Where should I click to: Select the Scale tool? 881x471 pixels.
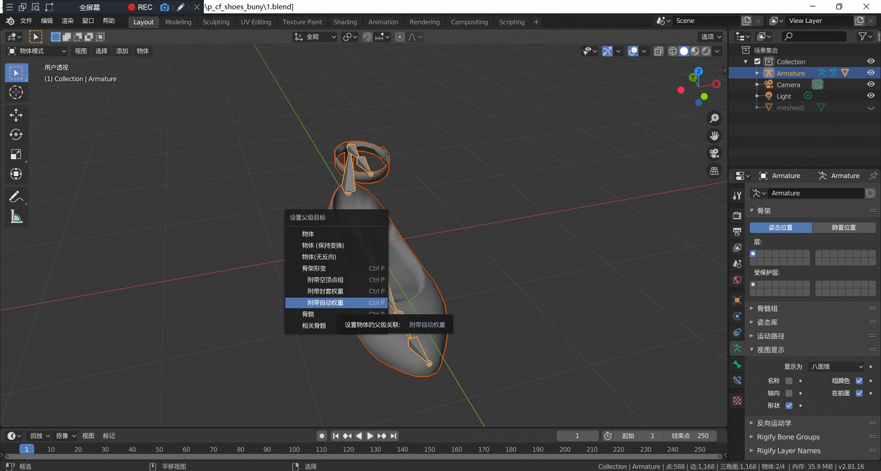[16, 154]
